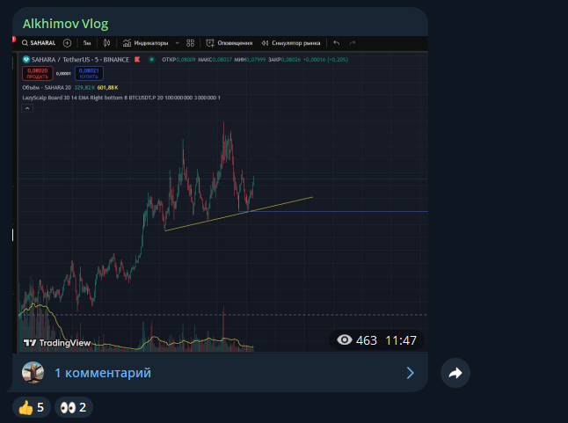Click the redo arrow in chart toolbar
This screenshot has height=423, width=568.
tap(352, 43)
